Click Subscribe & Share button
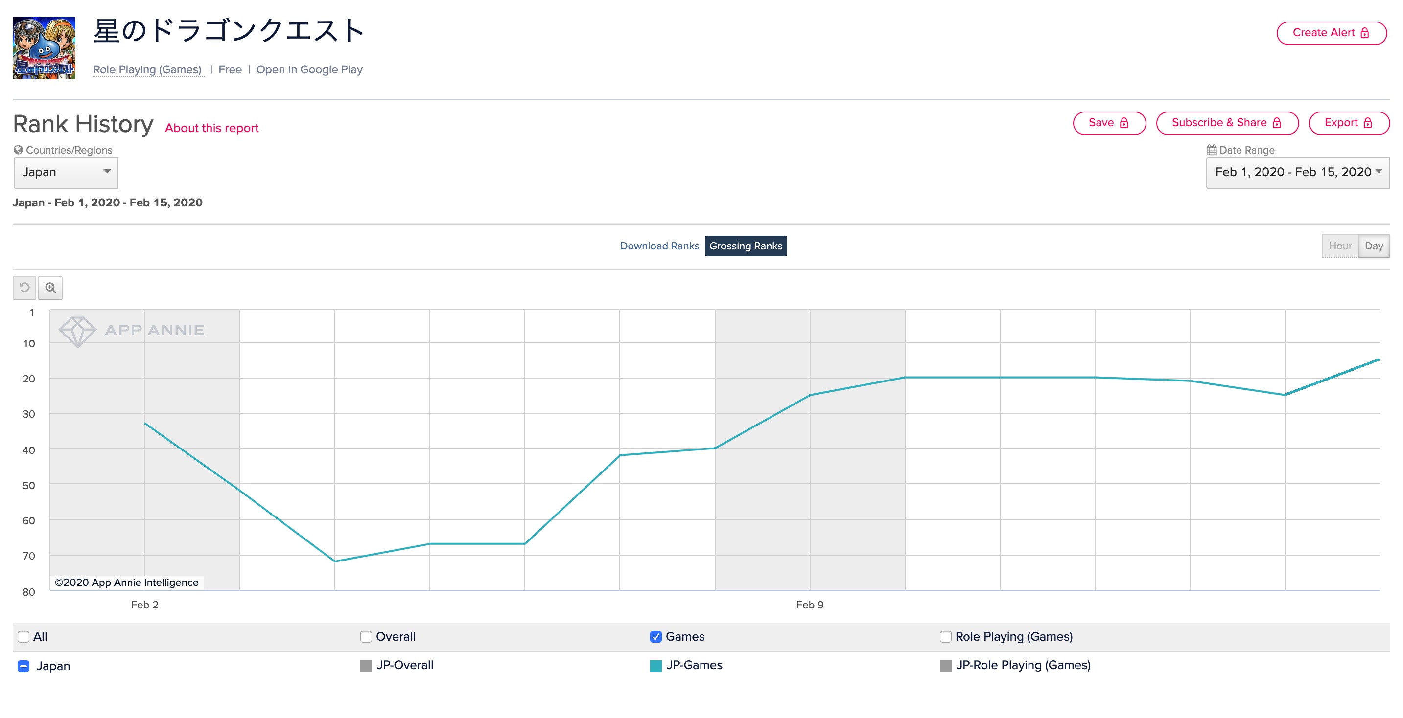Viewport: 1403px width, 718px height. tap(1227, 123)
